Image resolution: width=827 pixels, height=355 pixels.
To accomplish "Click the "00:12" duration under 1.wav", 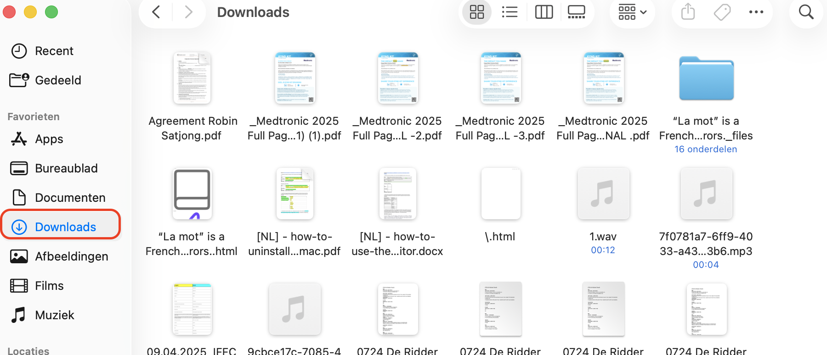I will 603,250.
